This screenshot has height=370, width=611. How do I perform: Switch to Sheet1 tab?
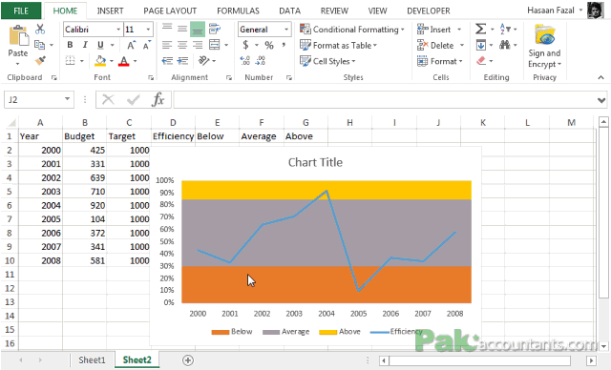pyautogui.click(x=92, y=360)
